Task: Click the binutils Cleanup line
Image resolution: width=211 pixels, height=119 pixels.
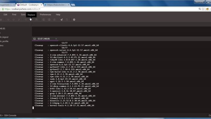Action: 65,100
